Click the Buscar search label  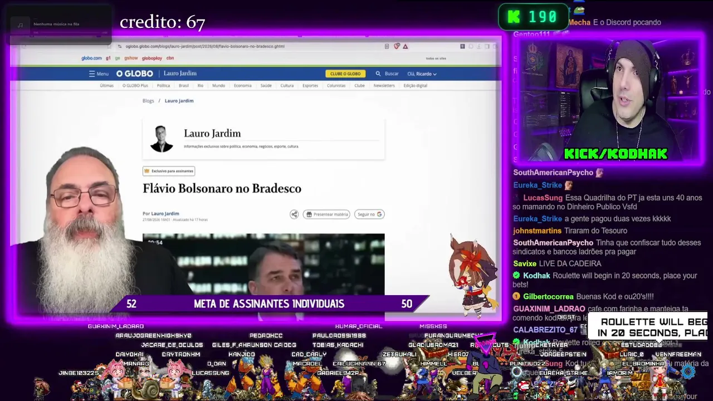pyautogui.click(x=392, y=74)
